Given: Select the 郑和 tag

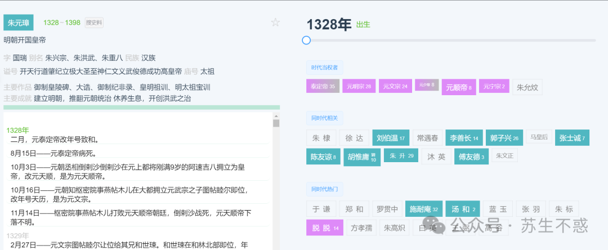Looking at the screenshot, I should [355, 209].
